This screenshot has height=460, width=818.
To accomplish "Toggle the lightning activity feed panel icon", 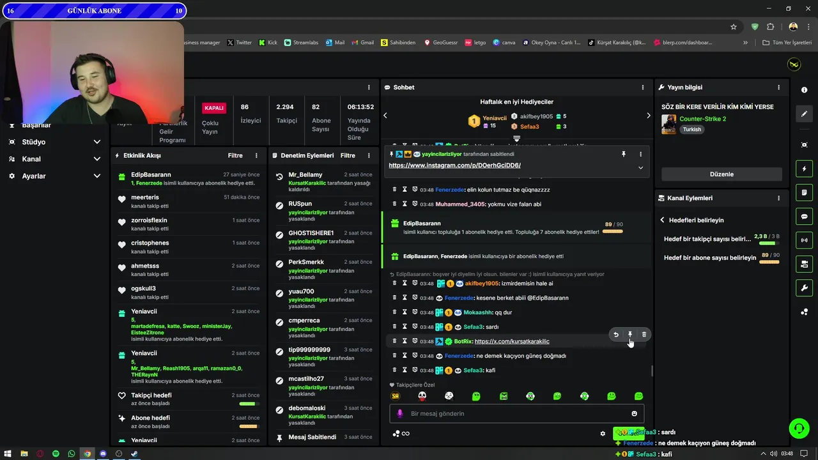I will 804,169.
